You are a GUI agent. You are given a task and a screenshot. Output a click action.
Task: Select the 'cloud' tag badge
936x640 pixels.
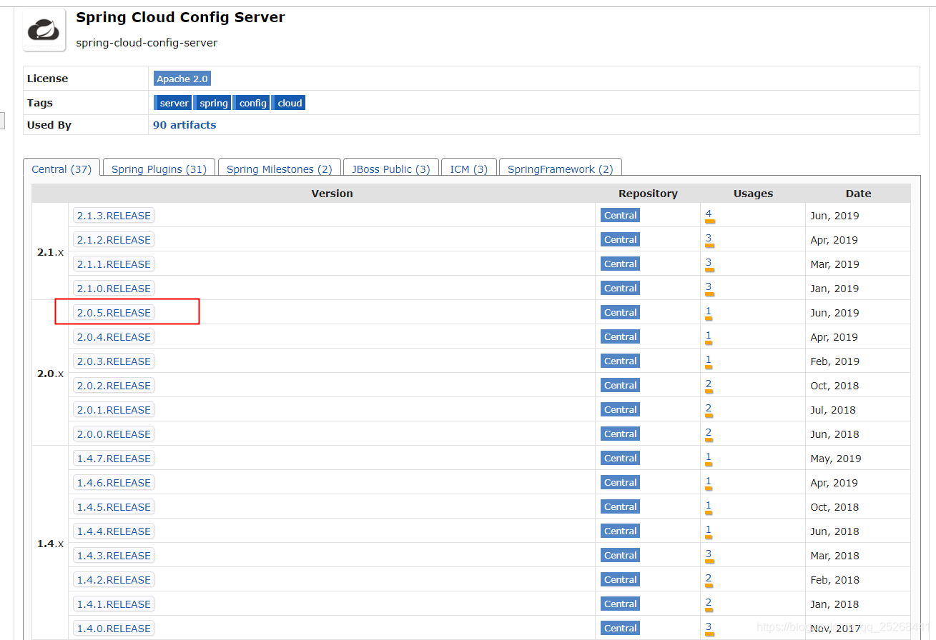288,102
